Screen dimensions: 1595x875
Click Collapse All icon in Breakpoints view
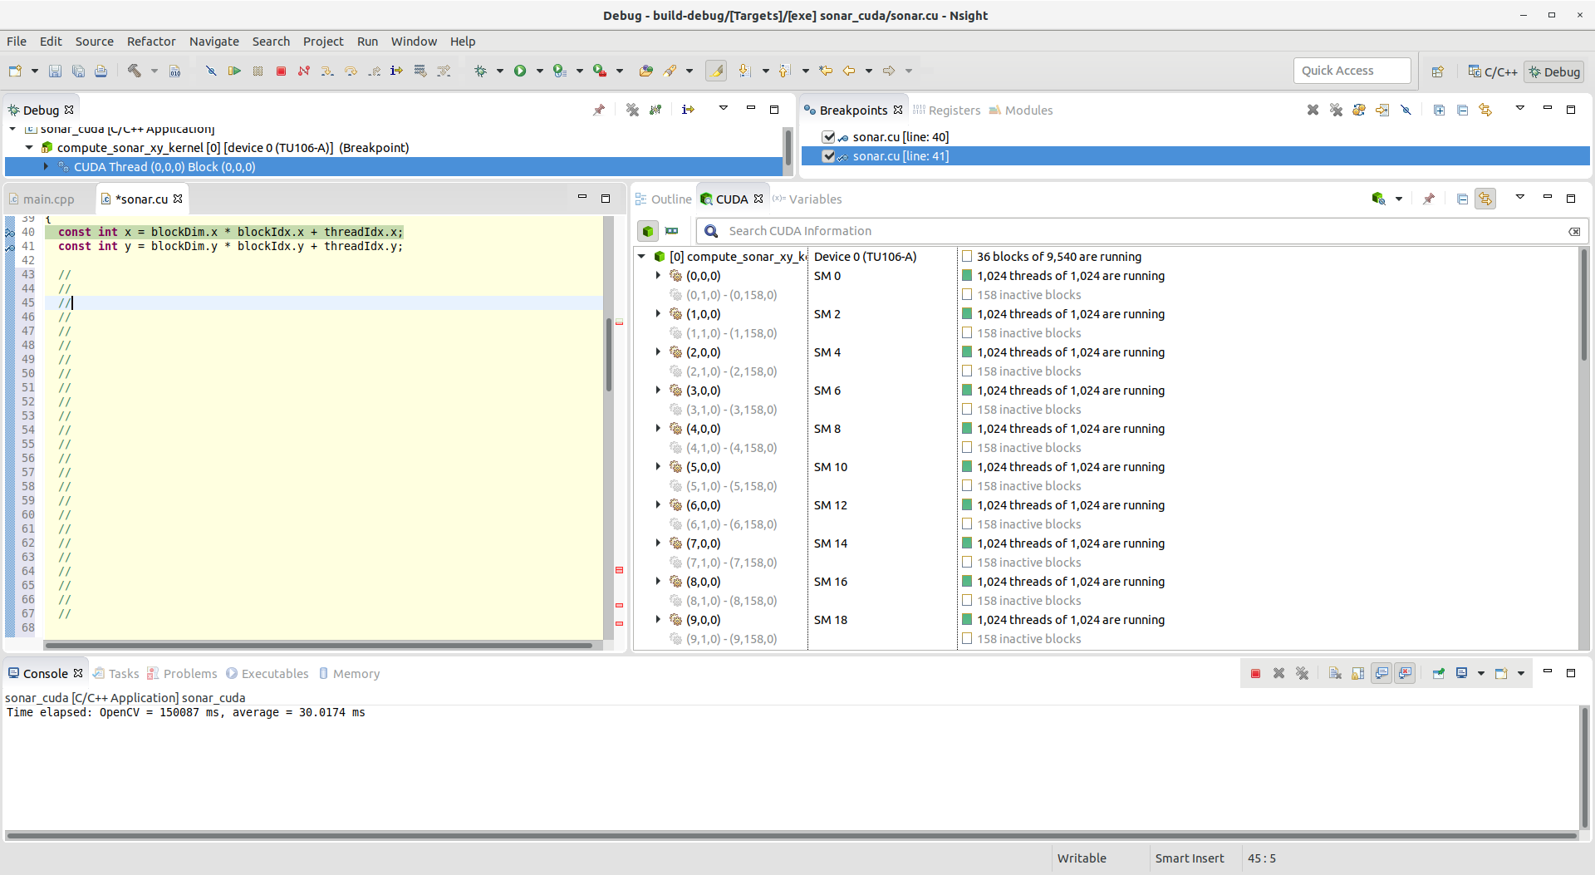pyautogui.click(x=1463, y=110)
